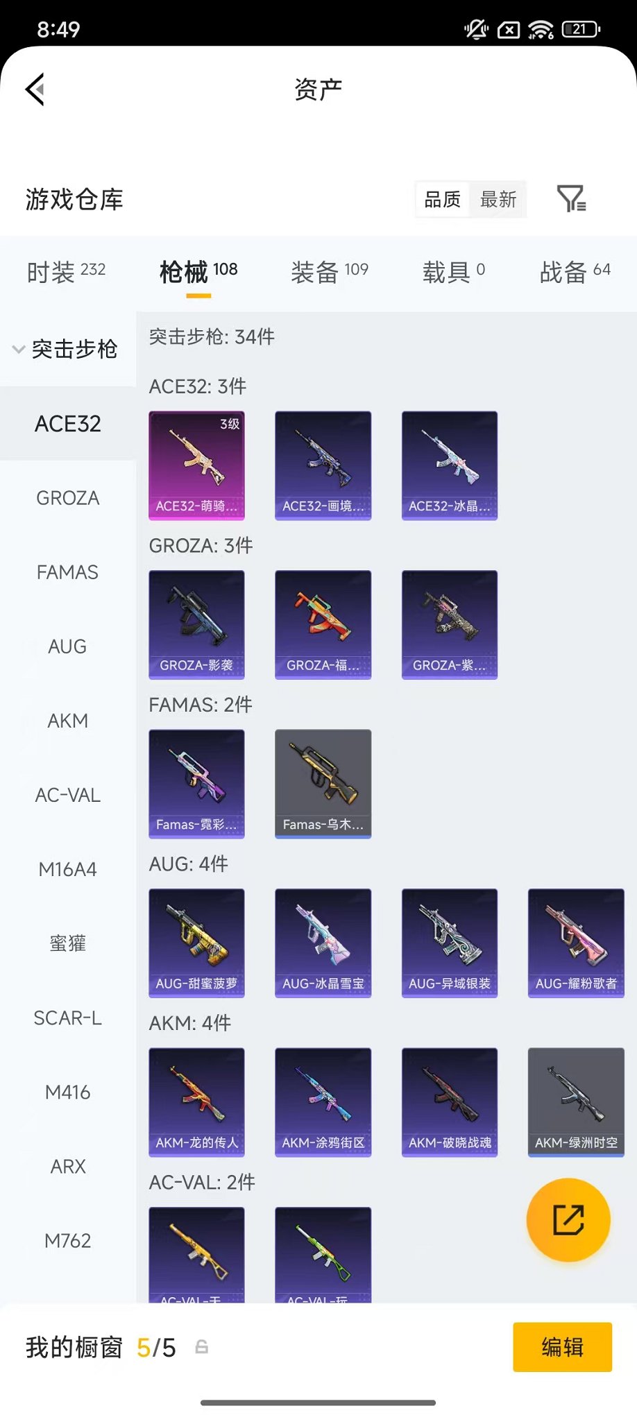
Task: Open the filter funnel icon
Action: tap(572, 199)
